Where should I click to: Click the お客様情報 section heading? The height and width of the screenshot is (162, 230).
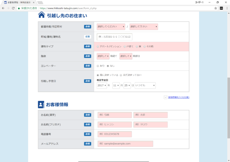coord(57,105)
